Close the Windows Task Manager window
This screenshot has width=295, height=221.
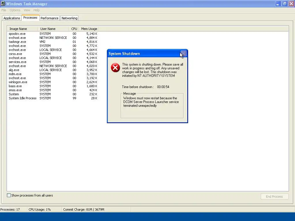tap(291, 3)
